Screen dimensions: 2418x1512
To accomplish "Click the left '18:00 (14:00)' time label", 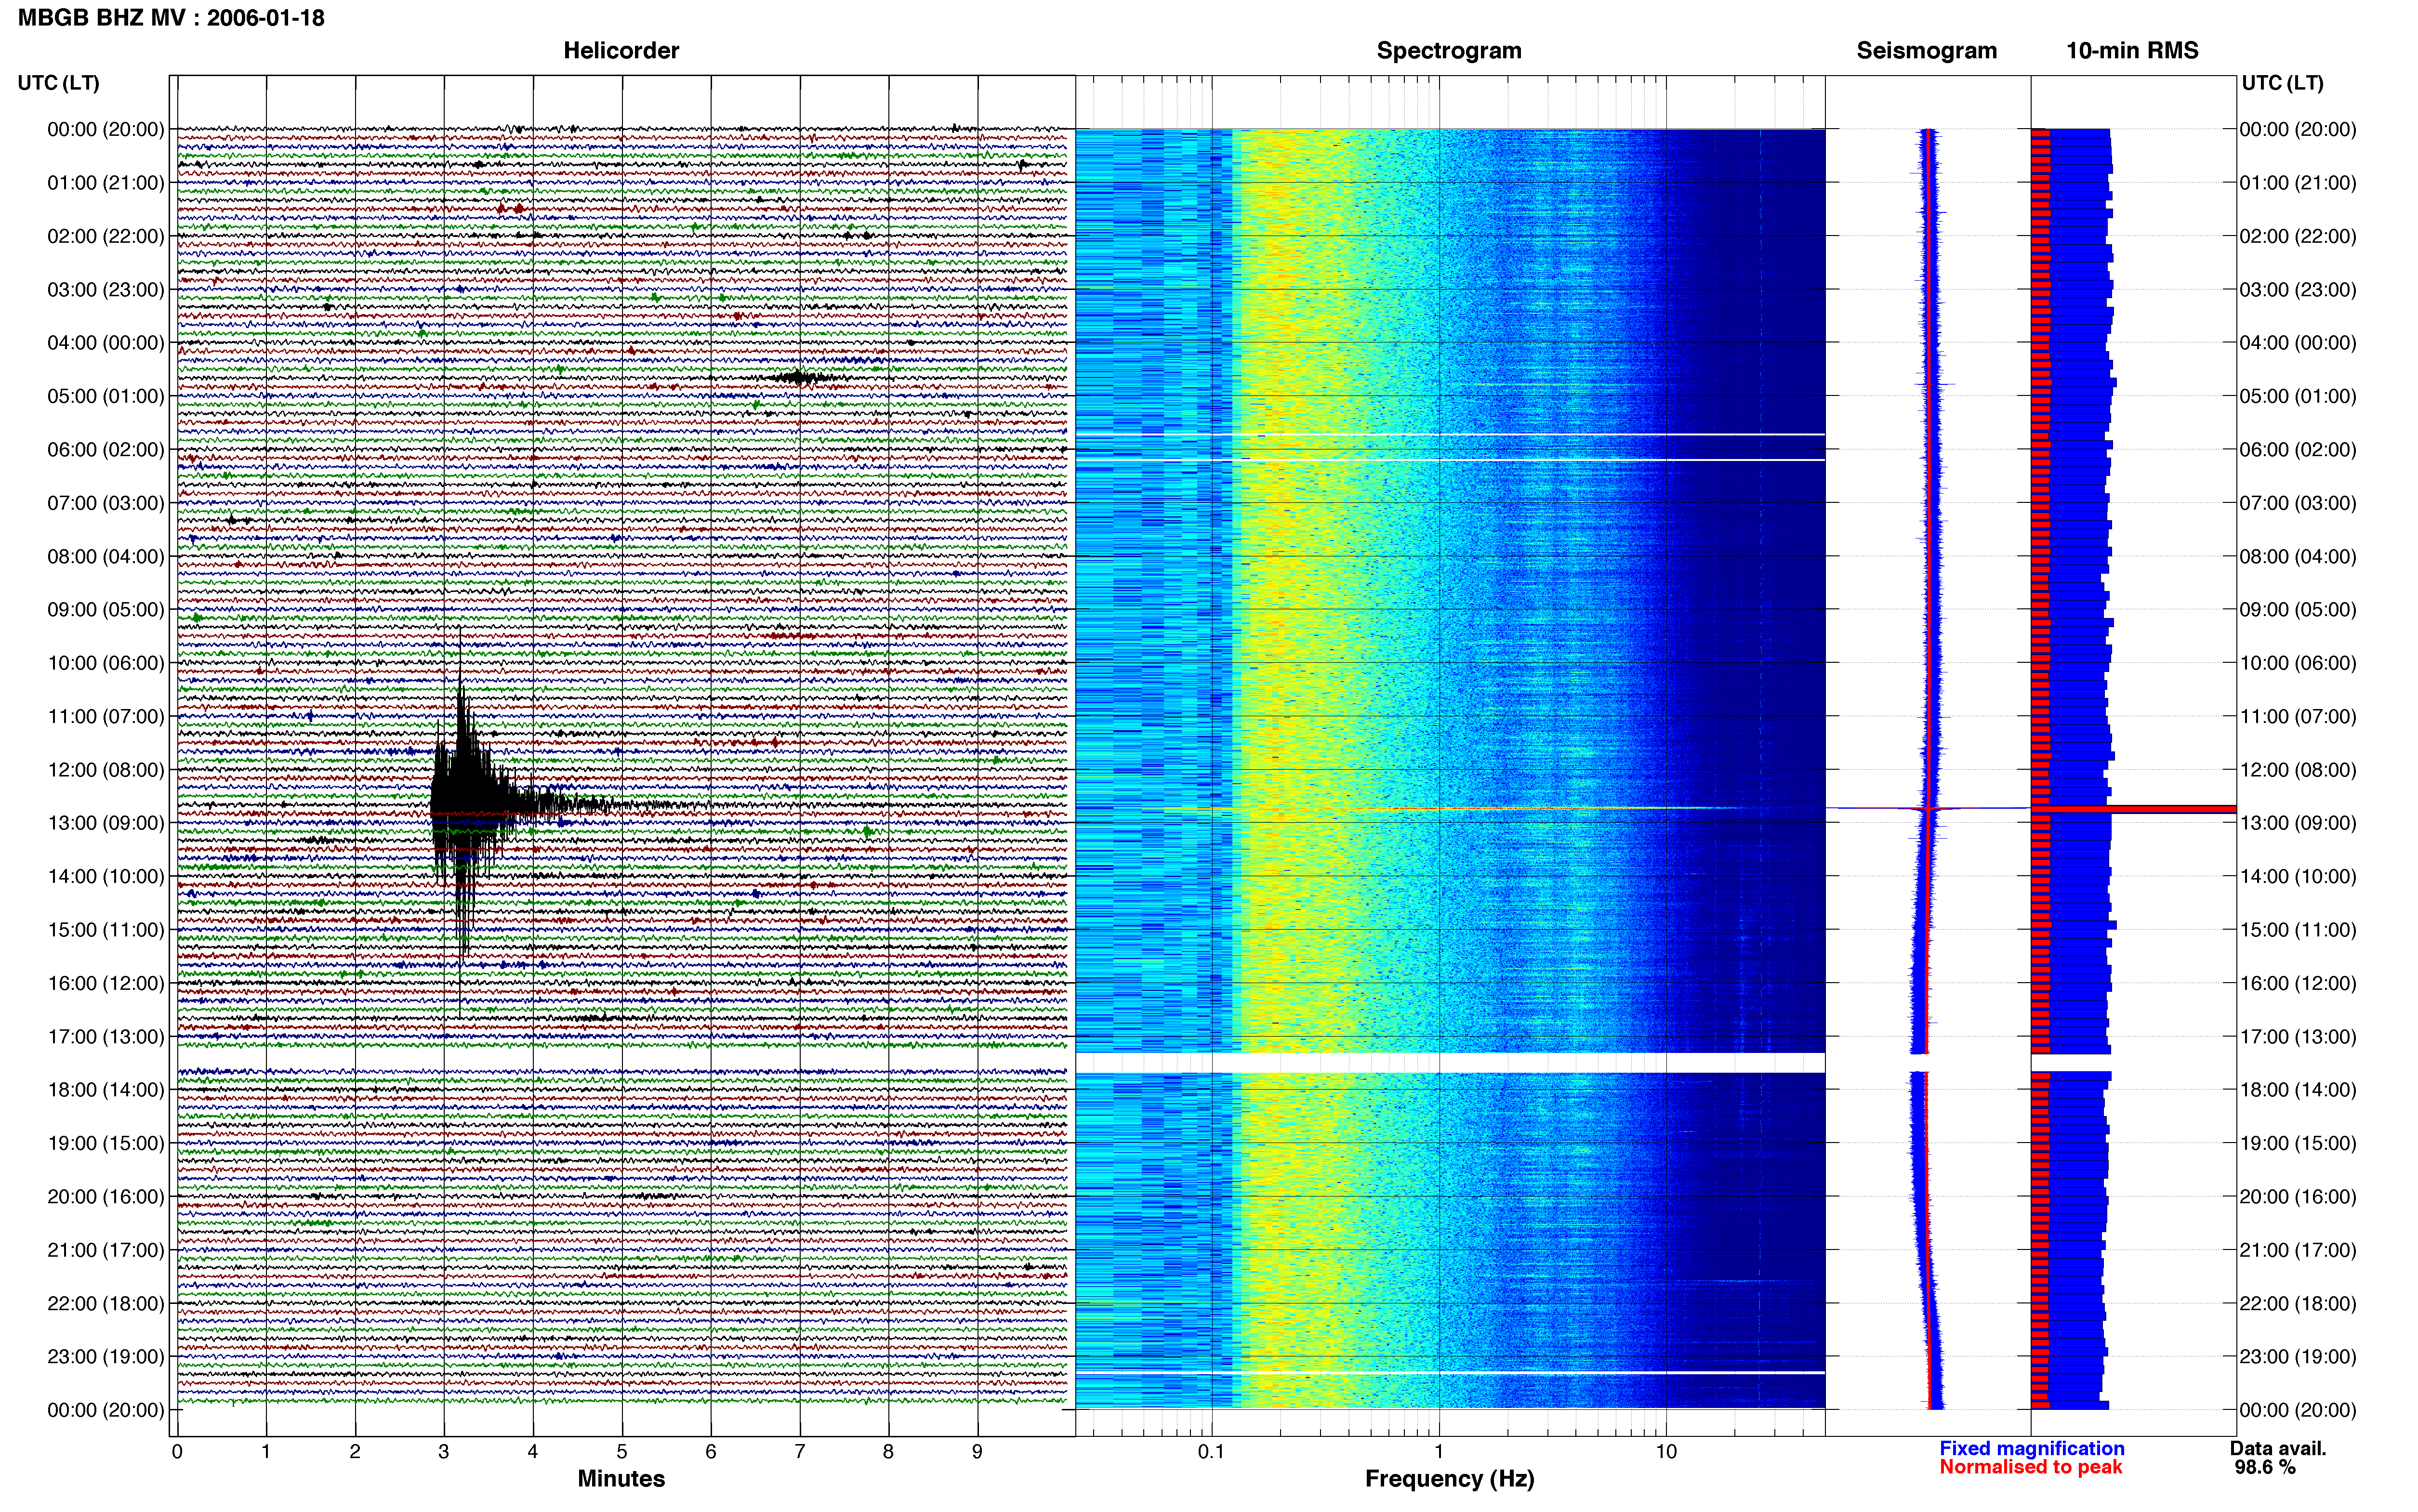I will click(x=106, y=1090).
